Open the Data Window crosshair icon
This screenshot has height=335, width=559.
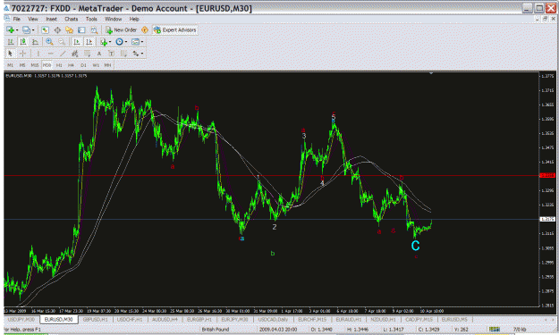point(57,29)
